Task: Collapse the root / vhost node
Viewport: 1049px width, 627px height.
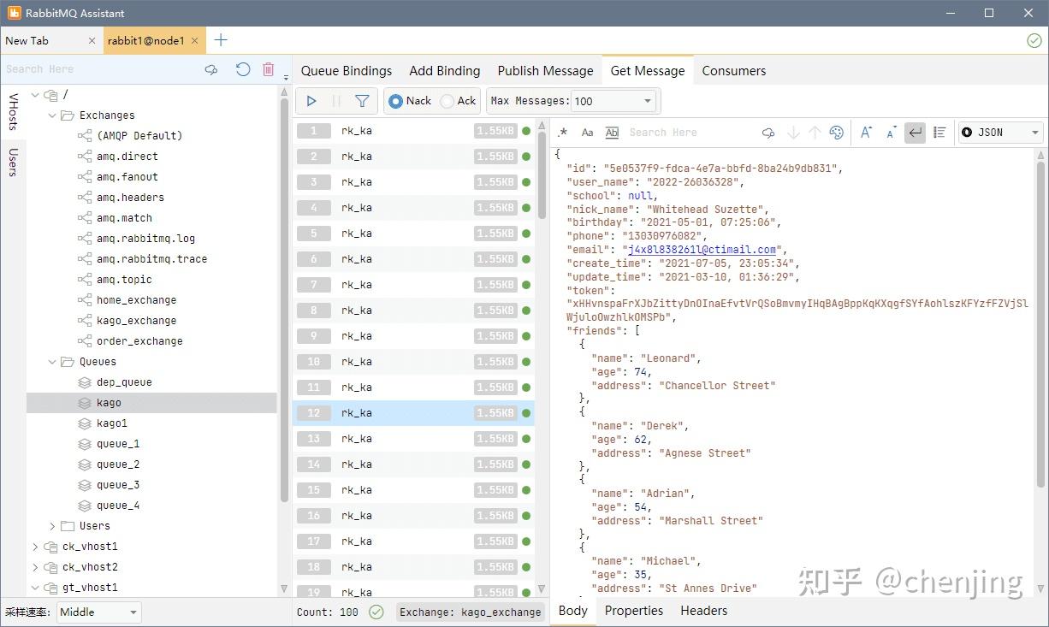Action: (35, 95)
